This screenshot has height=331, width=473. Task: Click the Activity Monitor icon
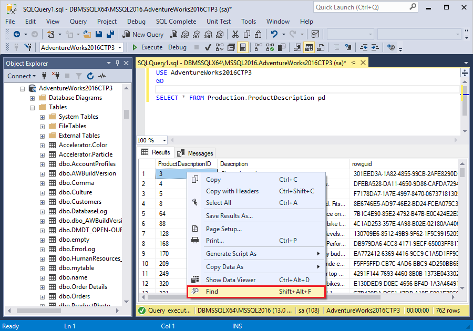(x=315, y=34)
